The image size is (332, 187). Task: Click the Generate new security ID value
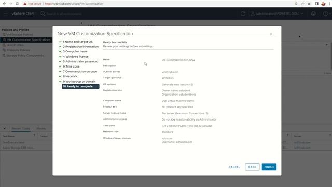click(x=177, y=84)
